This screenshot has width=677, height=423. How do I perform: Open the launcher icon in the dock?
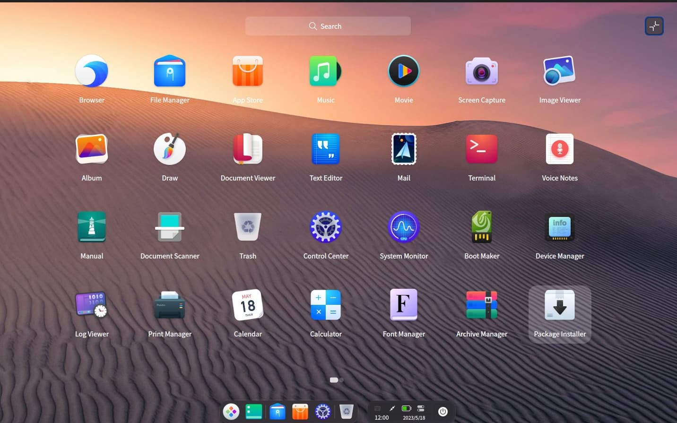231,412
